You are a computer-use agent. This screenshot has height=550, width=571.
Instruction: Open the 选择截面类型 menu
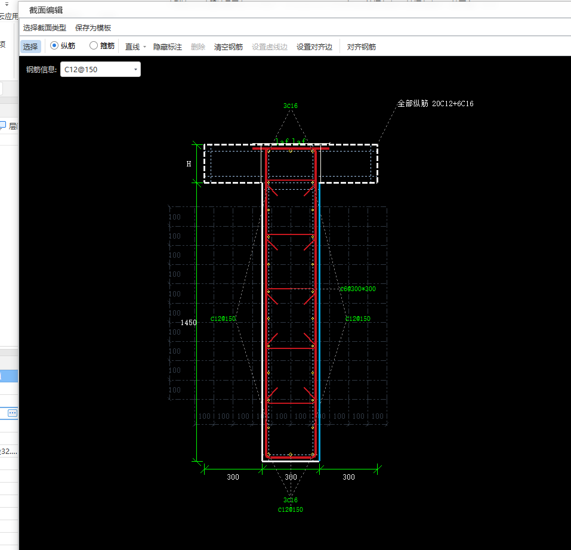(44, 27)
